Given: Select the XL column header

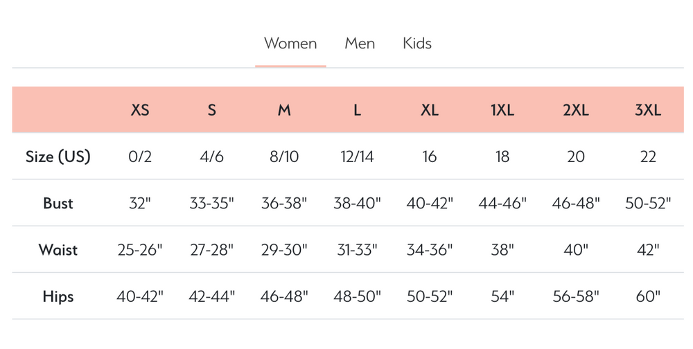Looking at the screenshot, I should tap(430, 110).
